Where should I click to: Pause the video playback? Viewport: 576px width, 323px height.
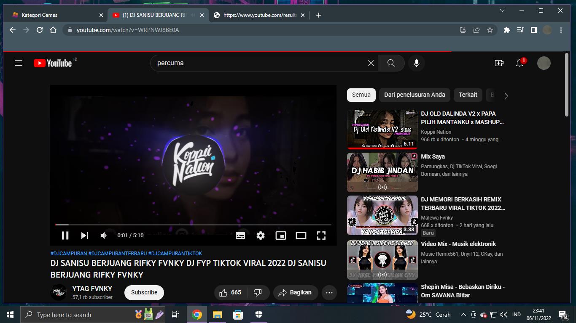point(65,236)
